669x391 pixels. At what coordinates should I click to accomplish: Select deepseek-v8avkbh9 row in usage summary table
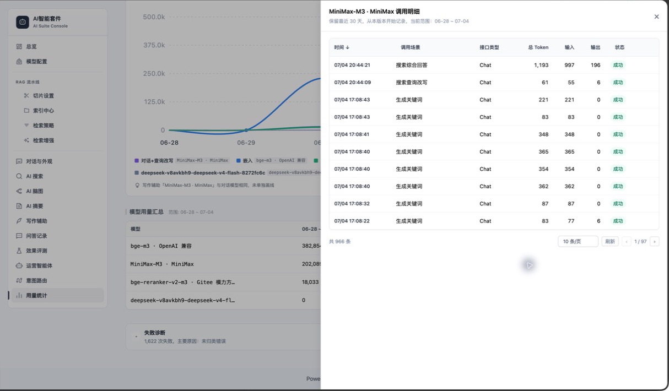[x=223, y=300]
